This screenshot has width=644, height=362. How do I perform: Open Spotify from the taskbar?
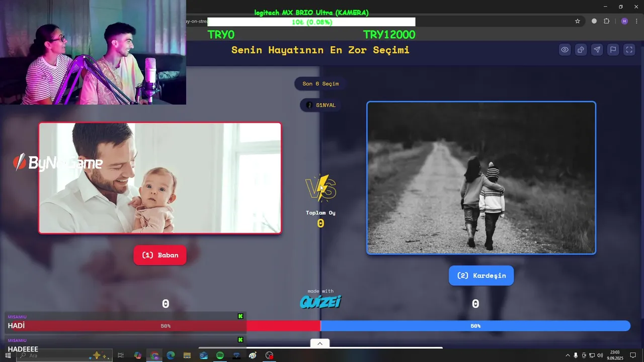220,355
